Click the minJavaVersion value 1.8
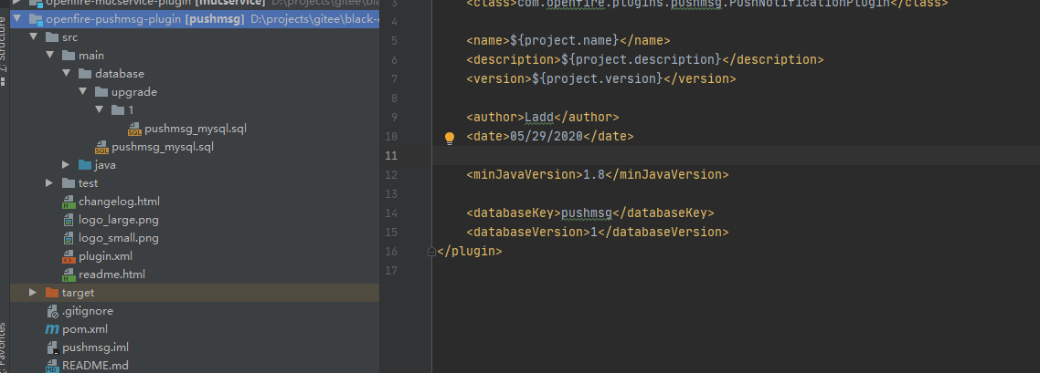Screen dimensions: 1040x373 (x=594, y=175)
